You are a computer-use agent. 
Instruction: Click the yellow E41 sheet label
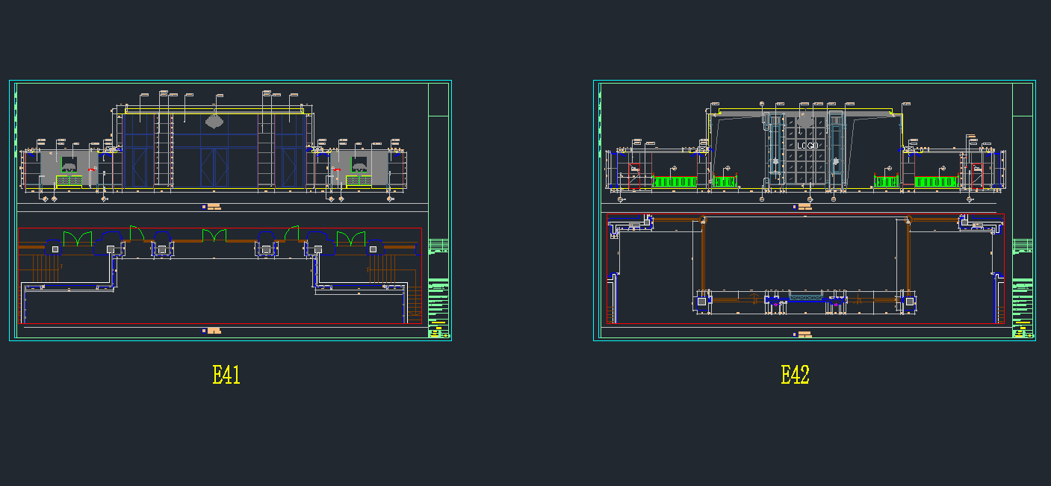pos(226,375)
